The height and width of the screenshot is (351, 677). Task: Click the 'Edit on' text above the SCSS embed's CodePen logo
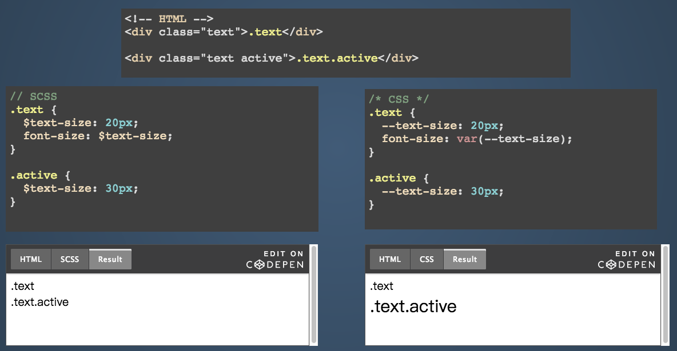click(x=284, y=254)
